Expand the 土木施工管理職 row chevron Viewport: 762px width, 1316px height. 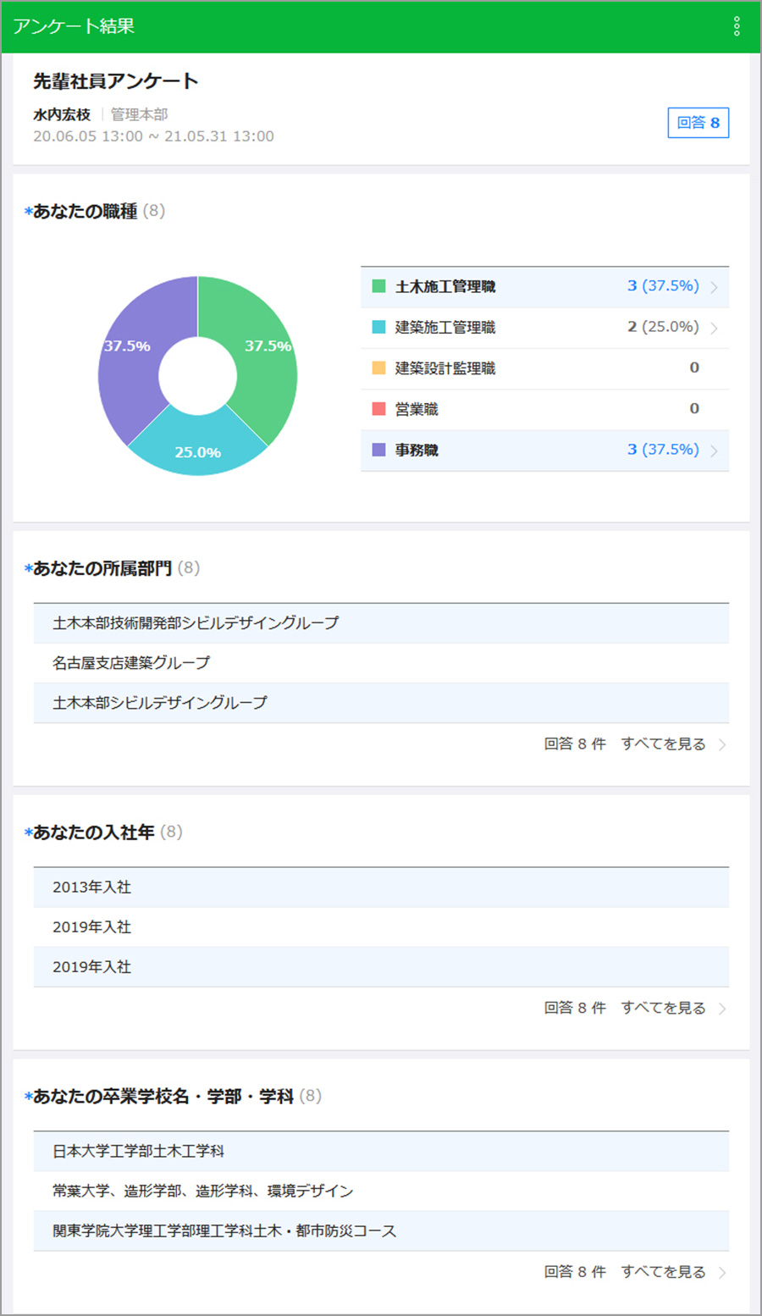tap(714, 287)
